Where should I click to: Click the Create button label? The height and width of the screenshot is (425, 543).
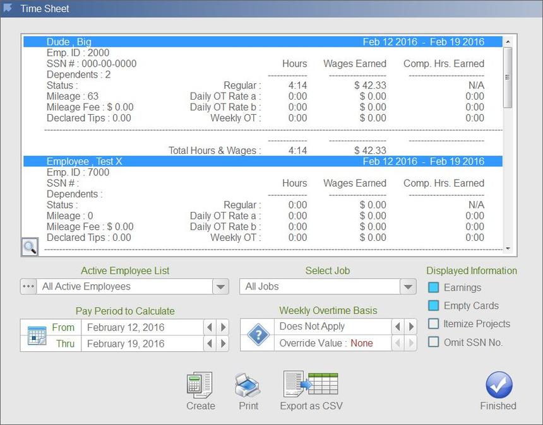(x=201, y=406)
